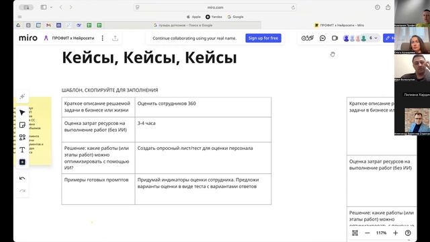Open the shapes and lines tool
430x242 pixels.
click(22, 137)
